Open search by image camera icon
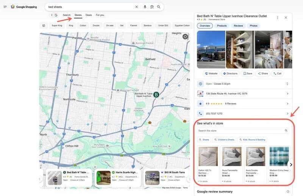Screen dimensions: 303x196 [x=152, y=7]
